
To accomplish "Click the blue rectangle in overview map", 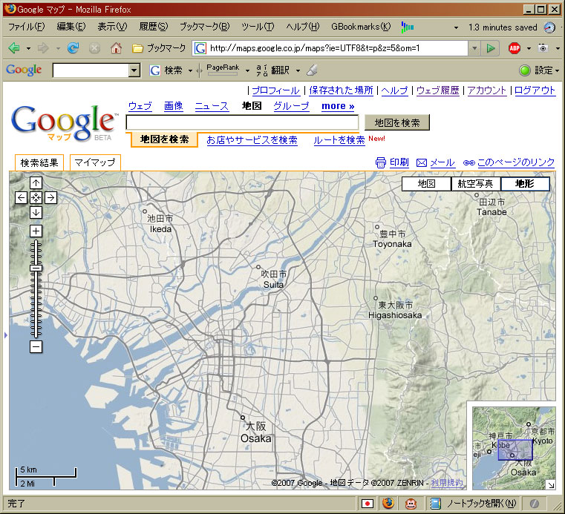I will tap(515, 449).
